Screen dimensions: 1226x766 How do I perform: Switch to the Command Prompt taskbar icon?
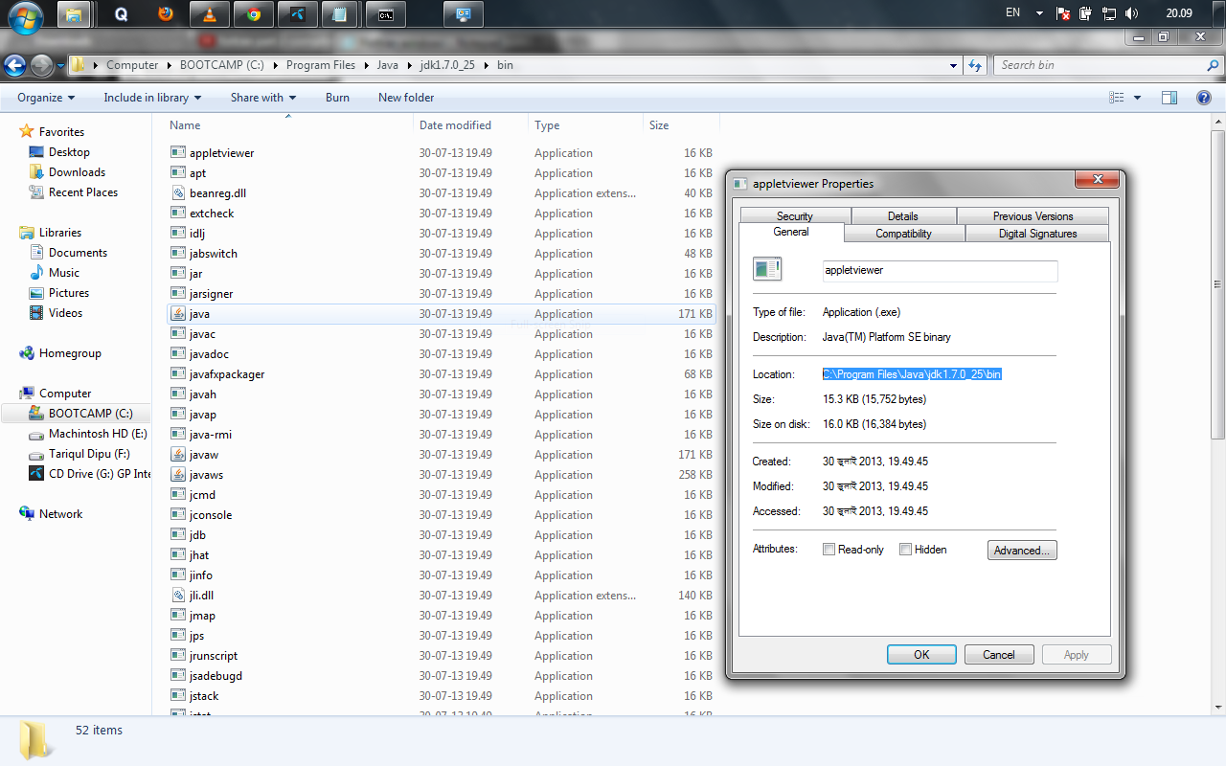click(x=385, y=14)
